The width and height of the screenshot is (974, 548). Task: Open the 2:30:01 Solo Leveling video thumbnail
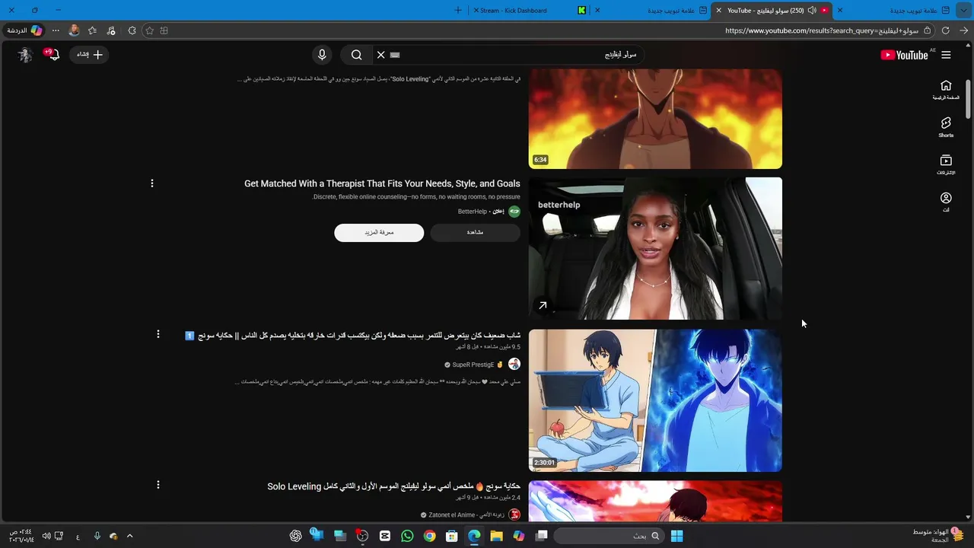click(x=655, y=400)
